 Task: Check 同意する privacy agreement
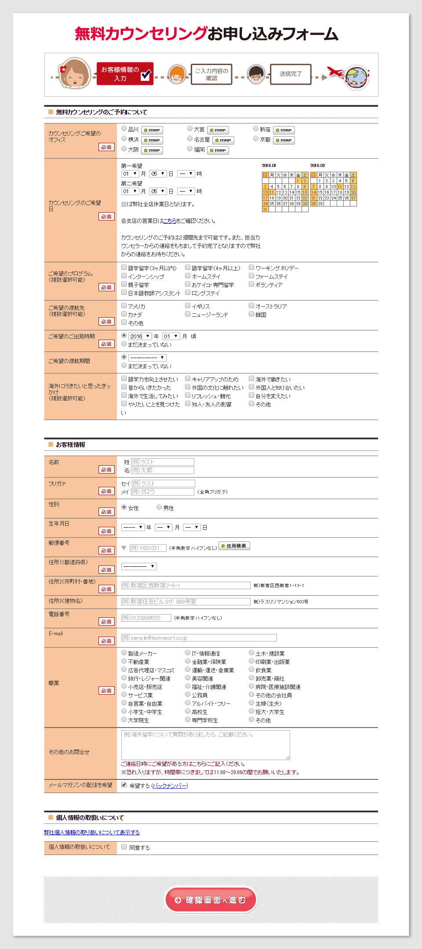[124, 847]
